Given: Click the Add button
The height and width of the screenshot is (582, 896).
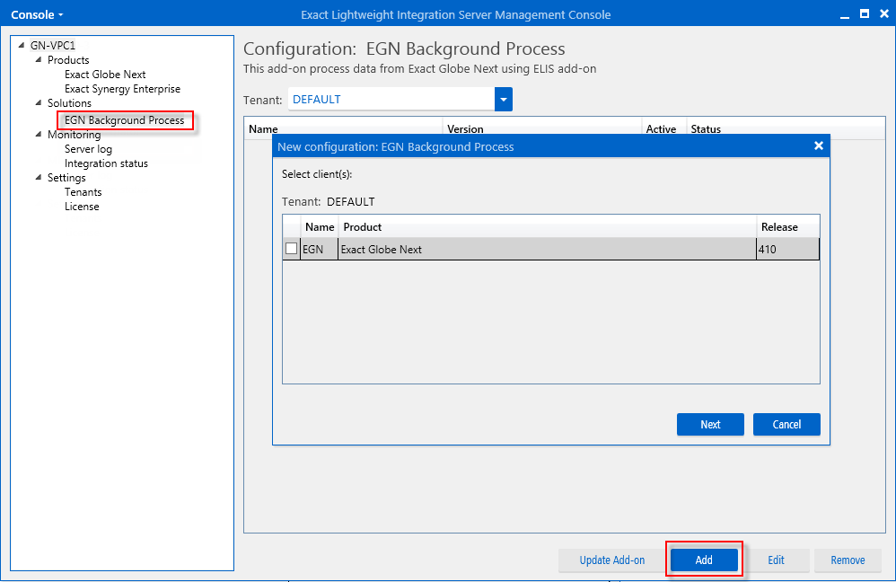Looking at the screenshot, I should 704,560.
